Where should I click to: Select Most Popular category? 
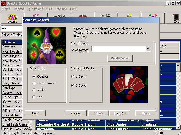coord(12,51)
